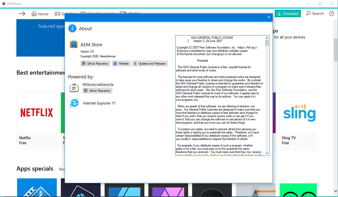This screenshot has width=338, height=197.
Task: Click the MStoreLinkGenLite store icon
Action: [x=74, y=88]
